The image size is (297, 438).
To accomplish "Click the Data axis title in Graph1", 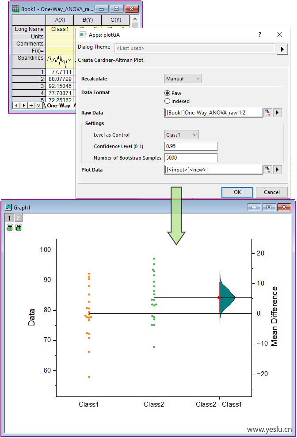I will (x=31, y=317).
